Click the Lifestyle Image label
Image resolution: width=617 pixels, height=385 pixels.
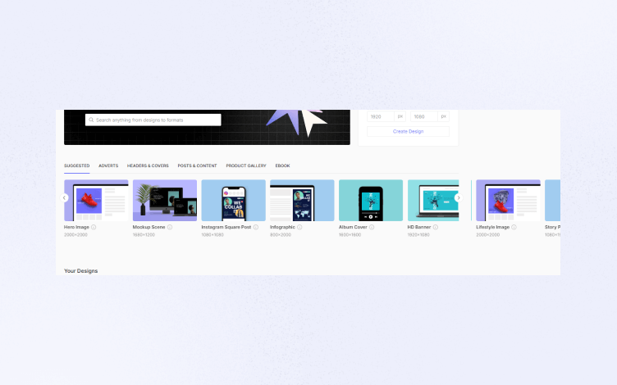pos(492,227)
